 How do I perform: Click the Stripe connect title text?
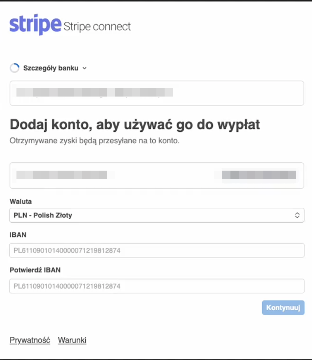97,27
